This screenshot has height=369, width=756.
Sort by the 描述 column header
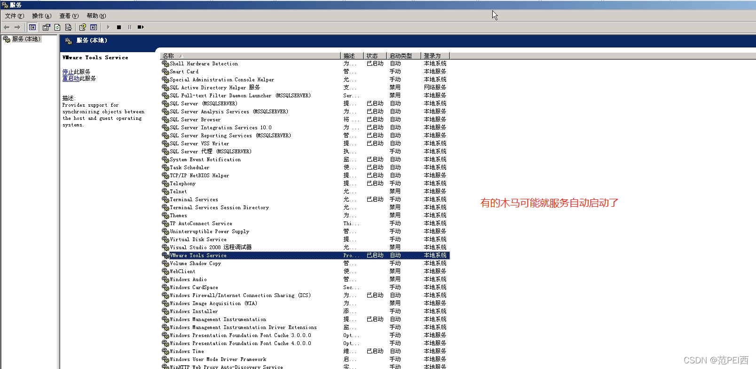coord(352,55)
